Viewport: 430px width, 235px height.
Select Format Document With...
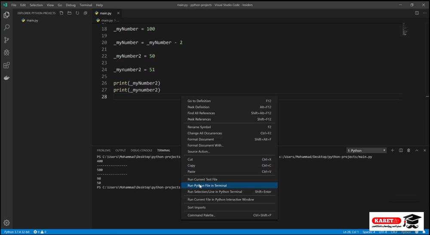click(x=229, y=146)
